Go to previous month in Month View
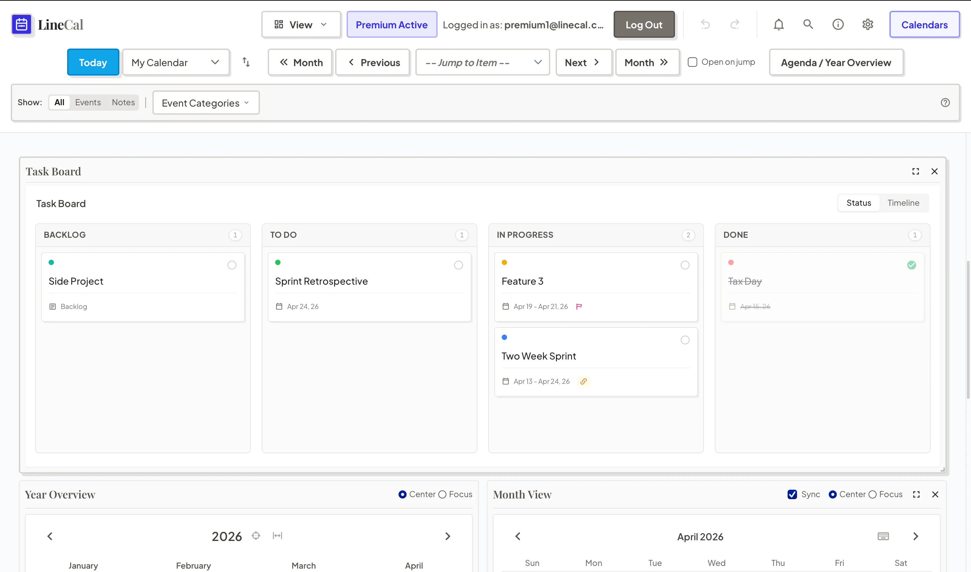The image size is (971, 572). (518, 536)
